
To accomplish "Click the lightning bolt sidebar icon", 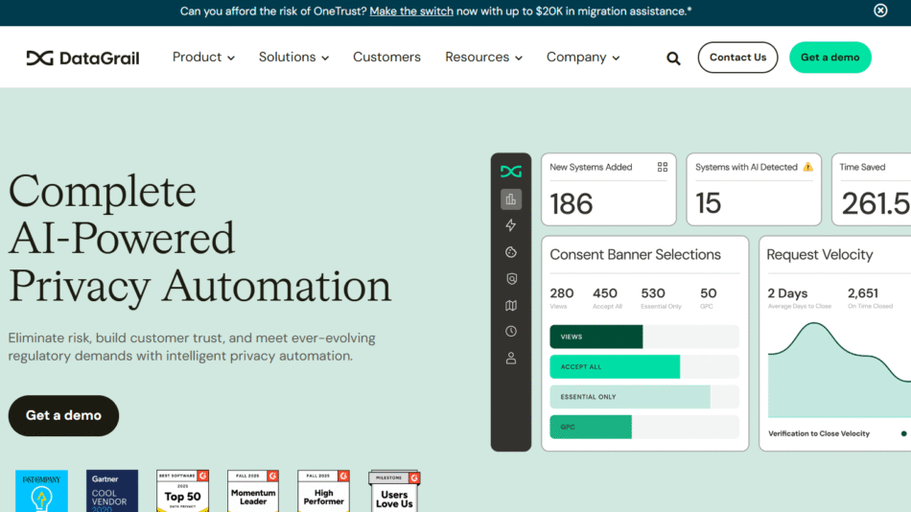I will 510,225.
